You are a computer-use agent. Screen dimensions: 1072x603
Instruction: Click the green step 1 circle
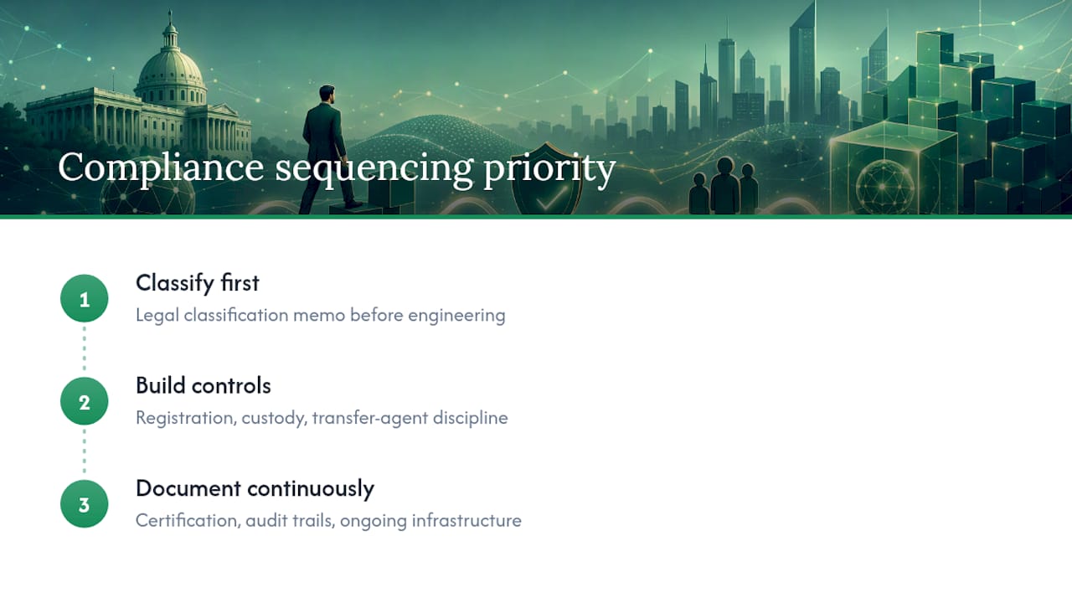point(85,299)
